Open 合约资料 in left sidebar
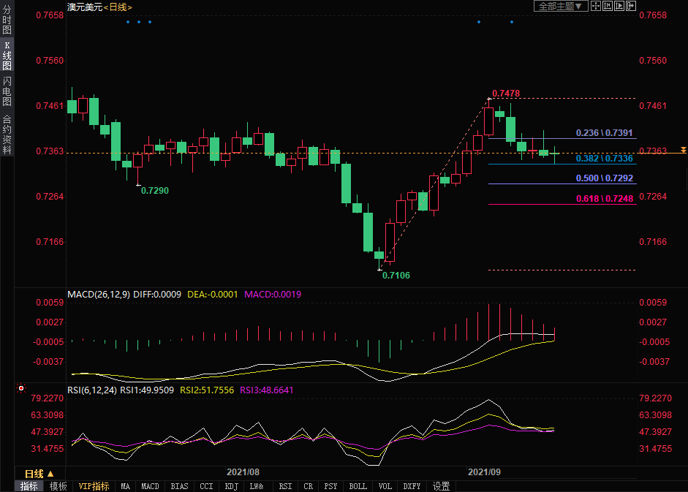 click(x=7, y=135)
